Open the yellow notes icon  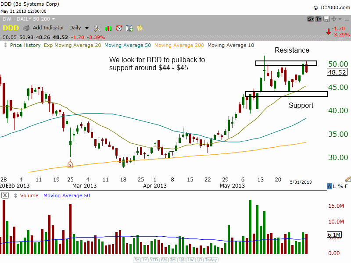(140, 28)
